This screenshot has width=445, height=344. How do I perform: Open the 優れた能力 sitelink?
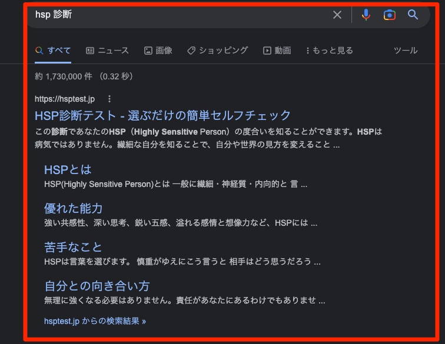73,208
